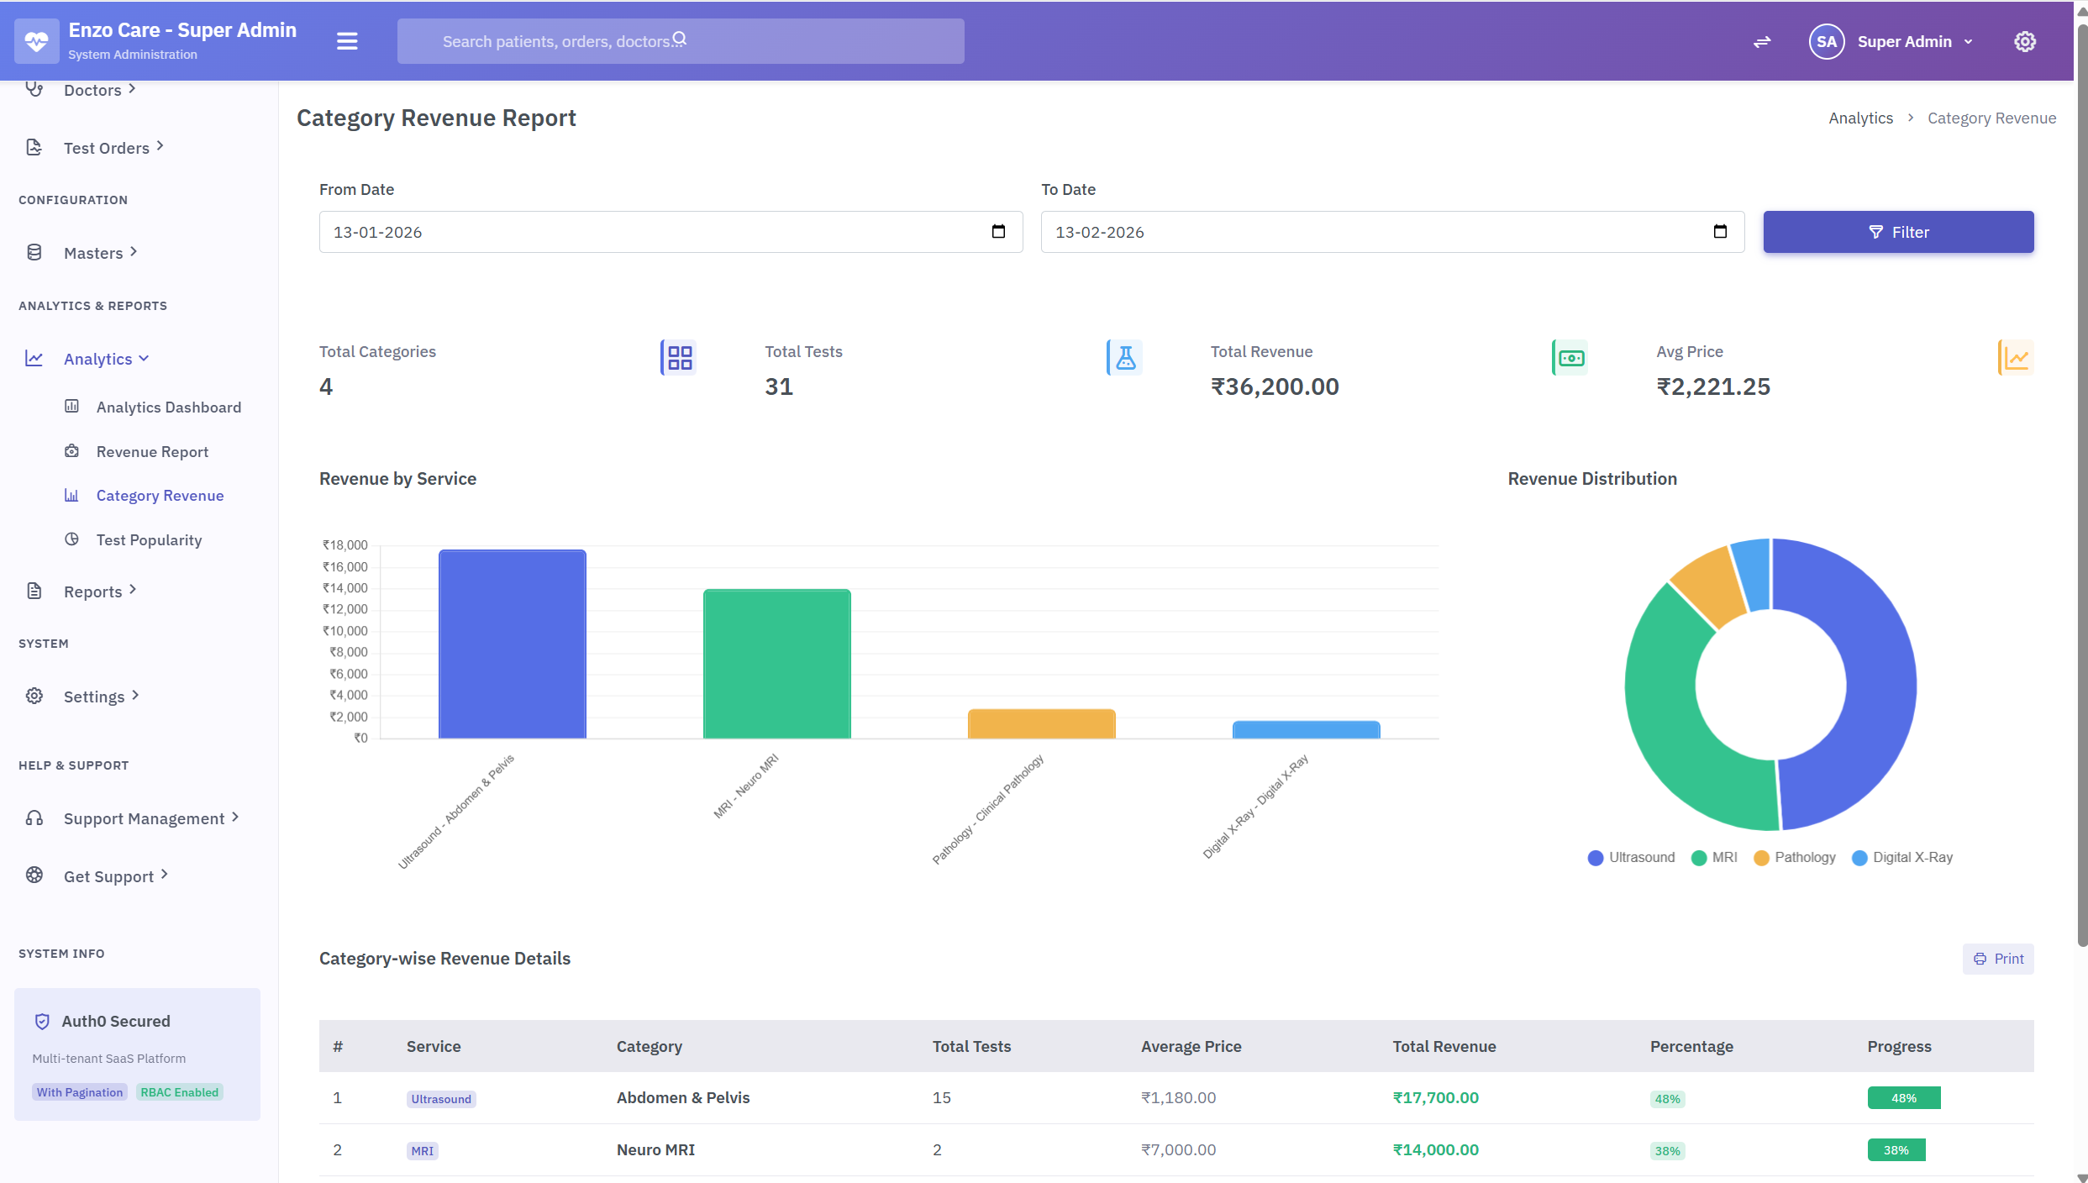Click the tenant switcher arrows icon
This screenshot has height=1183, width=2088.
pyautogui.click(x=1762, y=41)
